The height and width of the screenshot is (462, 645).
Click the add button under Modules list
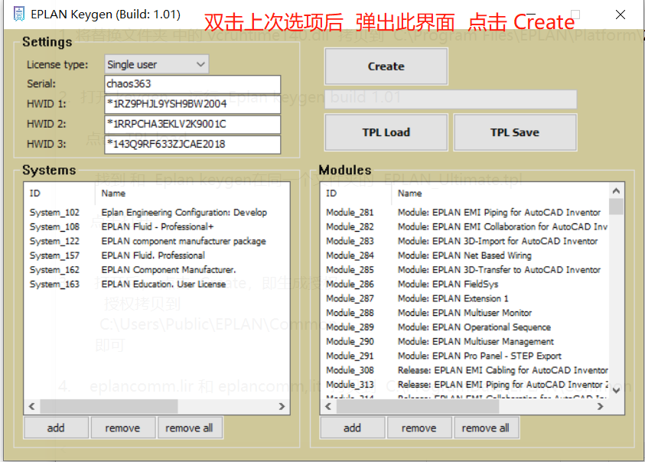(x=352, y=428)
